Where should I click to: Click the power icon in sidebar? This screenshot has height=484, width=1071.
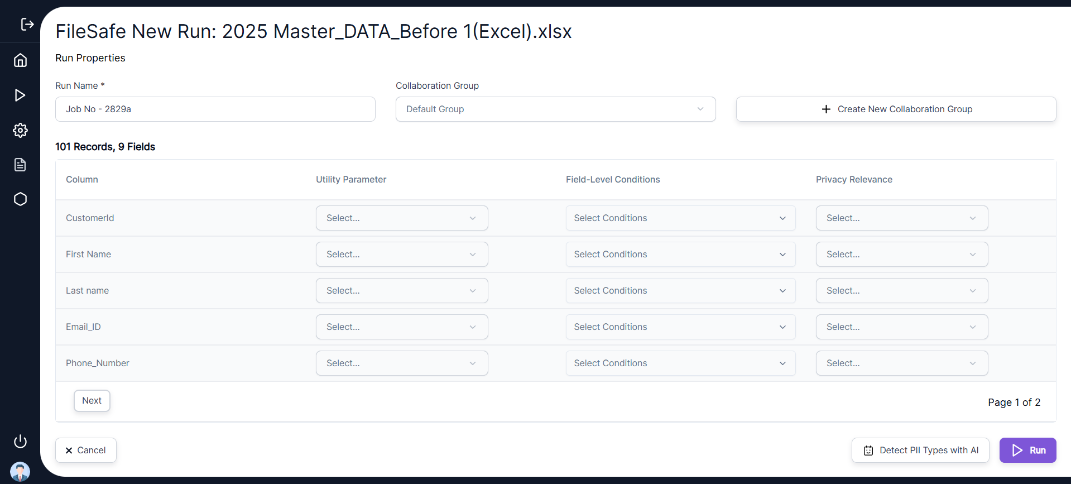pyautogui.click(x=20, y=442)
